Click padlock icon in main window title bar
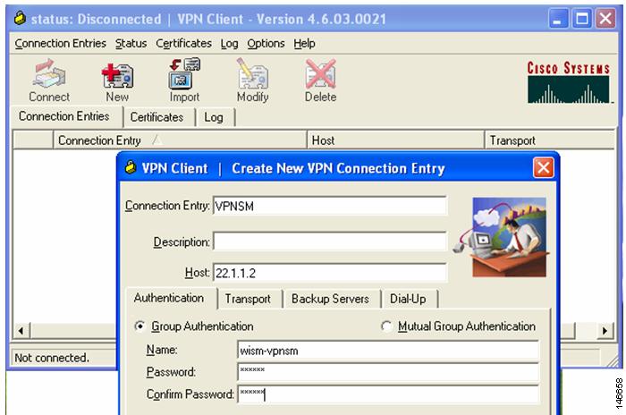This screenshot has height=415, width=626. [x=20, y=19]
